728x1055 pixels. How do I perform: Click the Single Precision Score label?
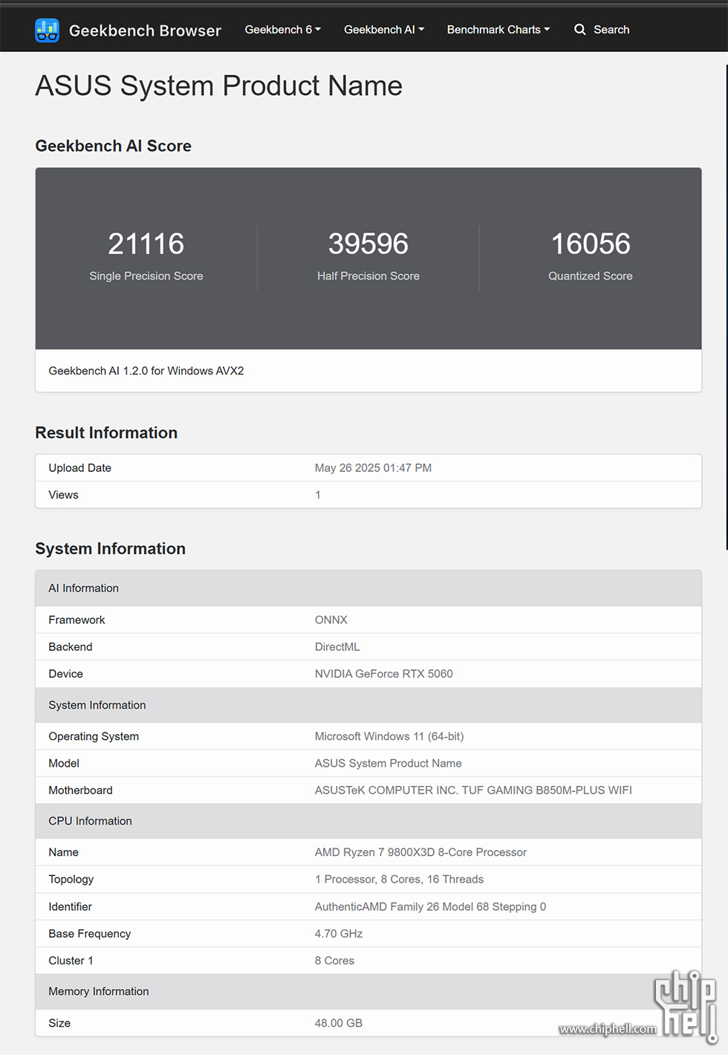pyautogui.click(x=146, y=276)
